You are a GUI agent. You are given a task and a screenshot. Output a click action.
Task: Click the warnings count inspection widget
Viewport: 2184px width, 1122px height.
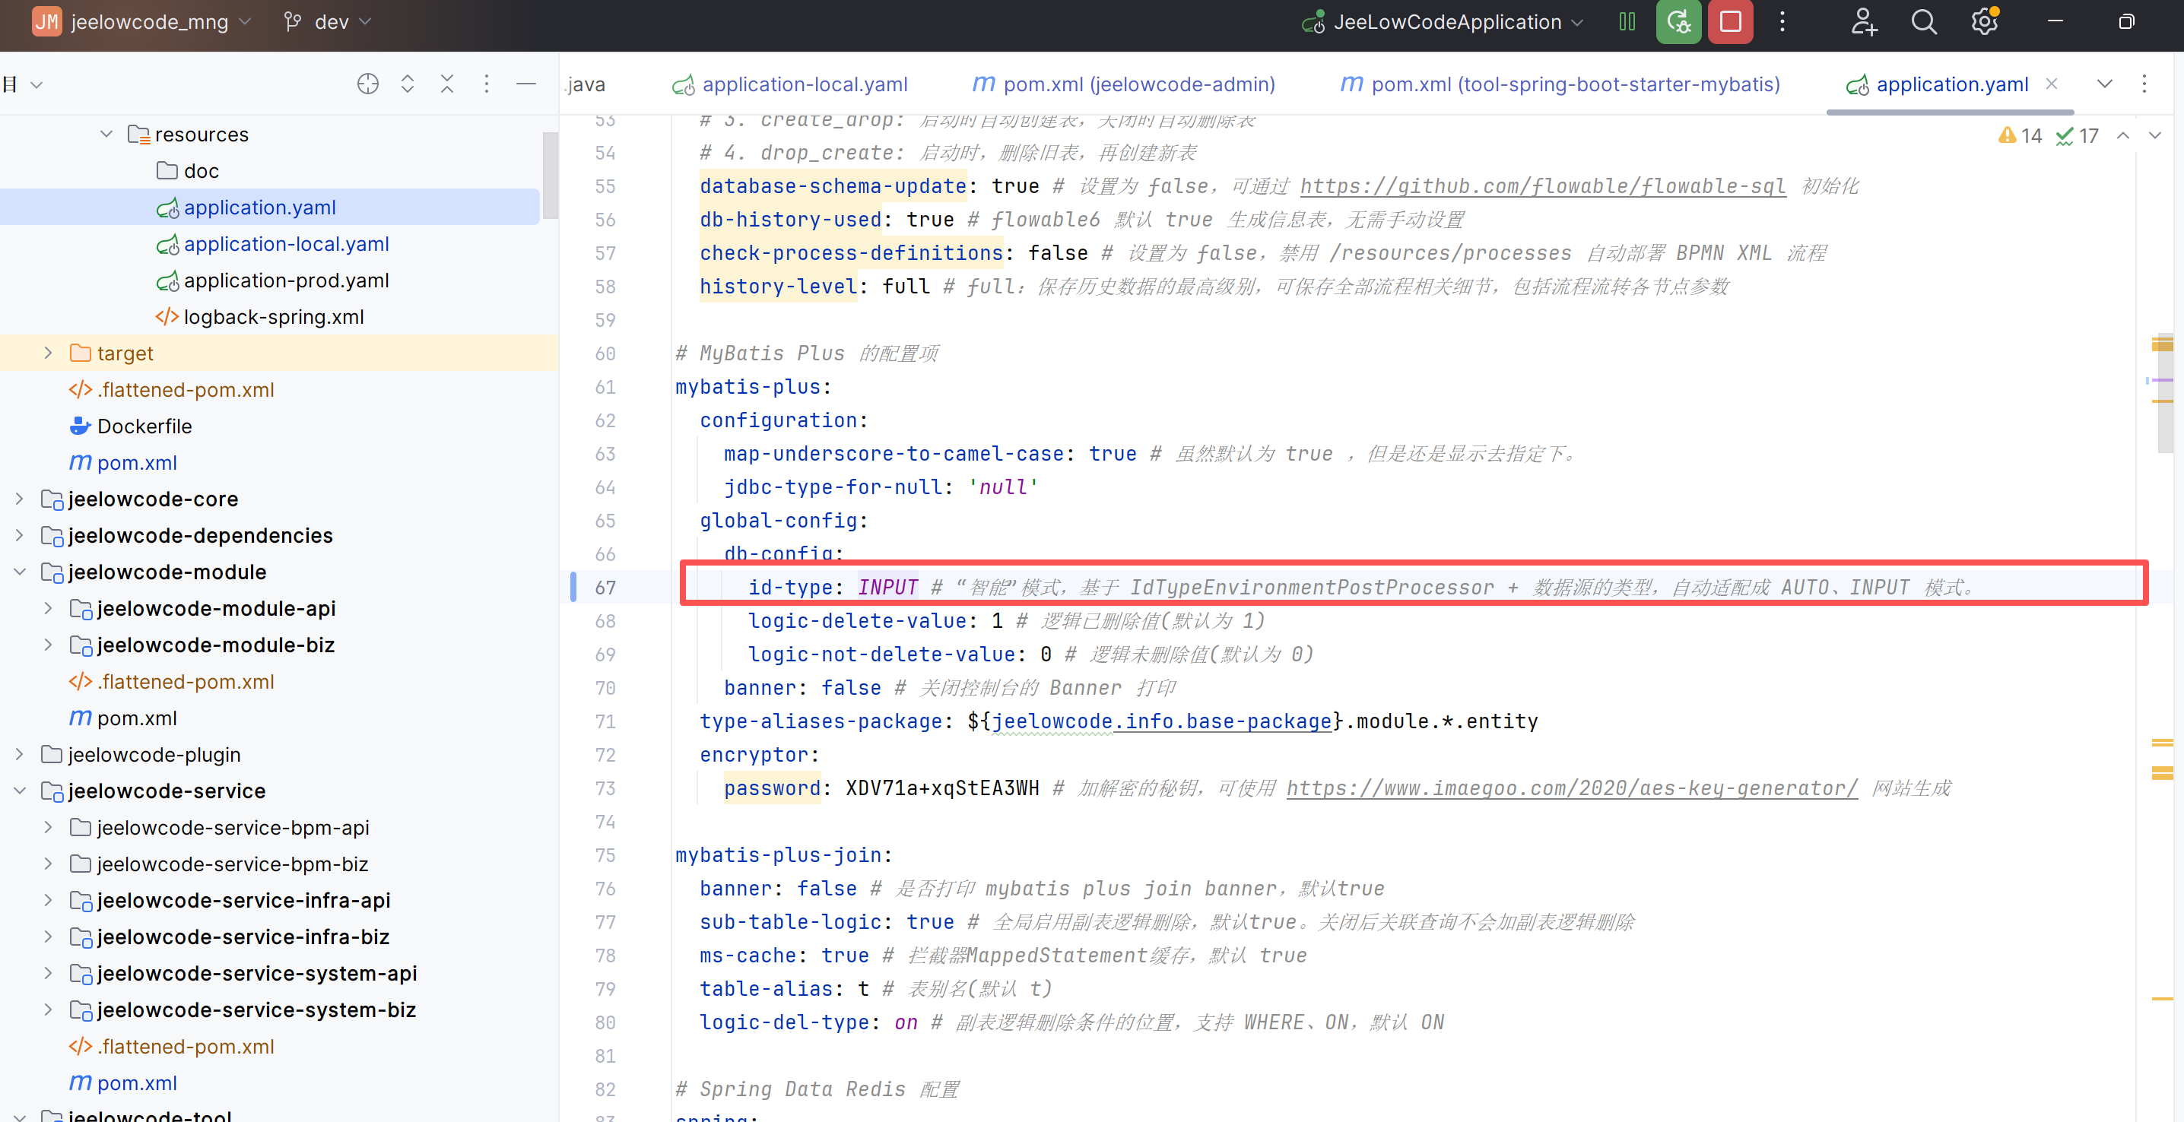(2021, 135)
